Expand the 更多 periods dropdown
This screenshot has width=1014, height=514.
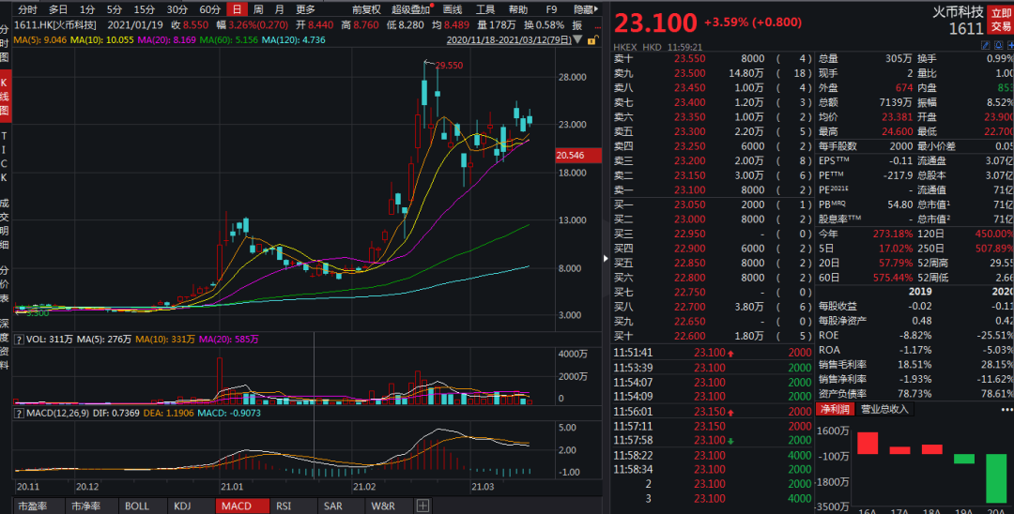tap(305, 8)
